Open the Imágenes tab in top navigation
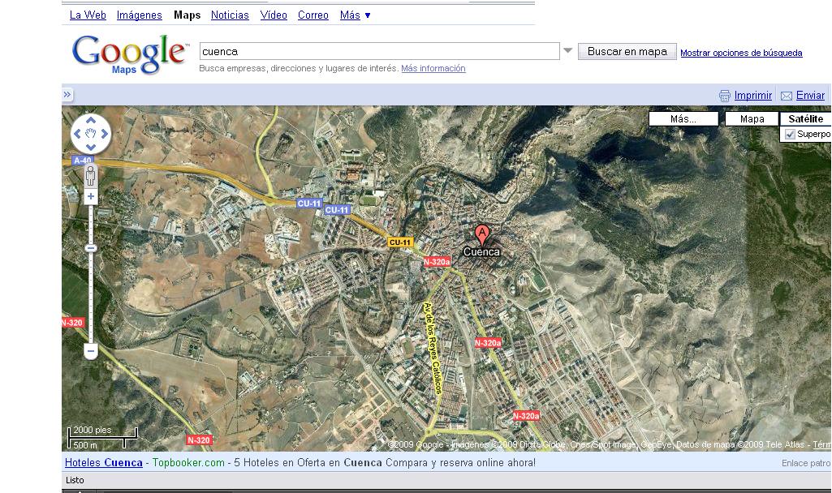This screenshot has width=832, height=493. 139,15
